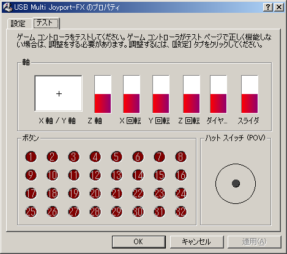The image size is (287, 254).
Task: Click the X/Y axis crosshair box
Action: (59, 93)
